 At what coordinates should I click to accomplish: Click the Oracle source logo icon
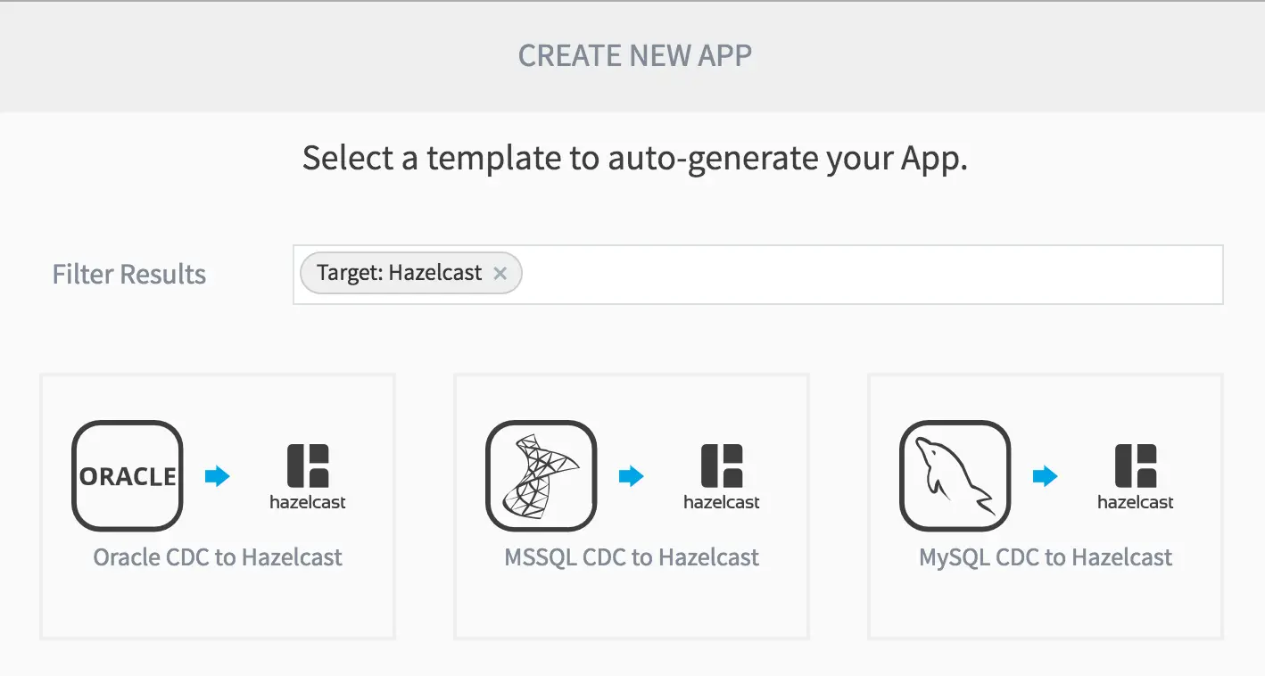click(128, 476)
